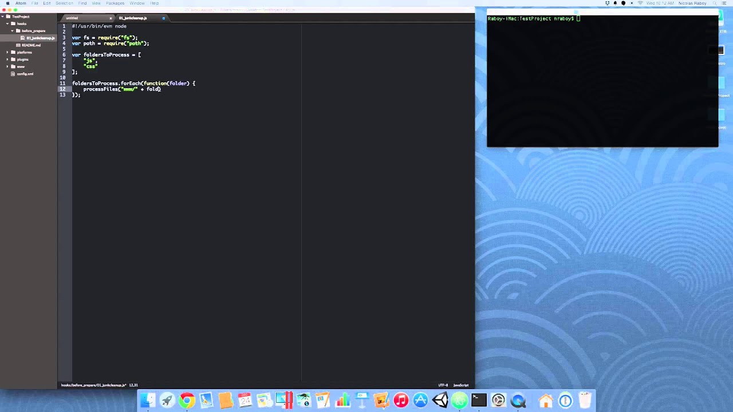
Task: Click the file path in status bar
Action: (x=93, y=385)
